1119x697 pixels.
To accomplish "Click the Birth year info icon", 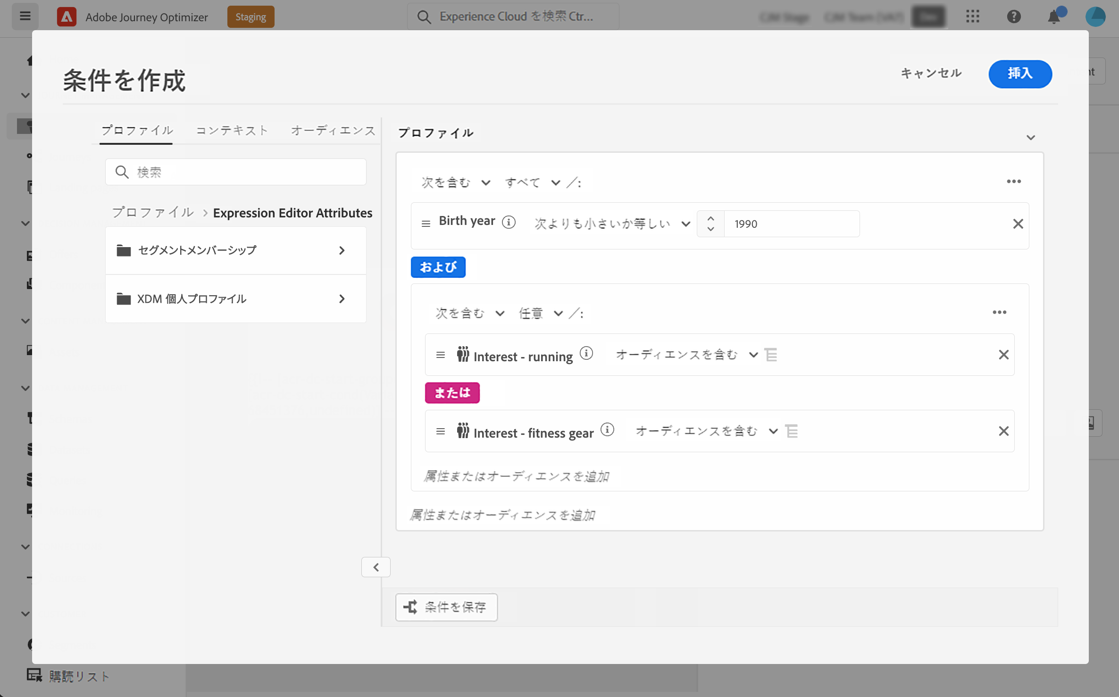I will pos(509,222).
